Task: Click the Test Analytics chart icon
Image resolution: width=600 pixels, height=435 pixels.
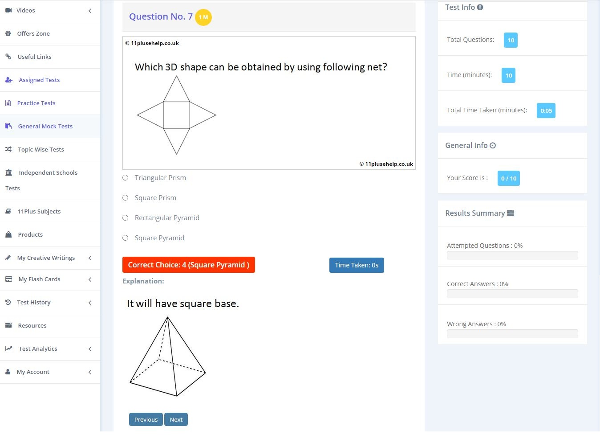Action: [9, 349]
